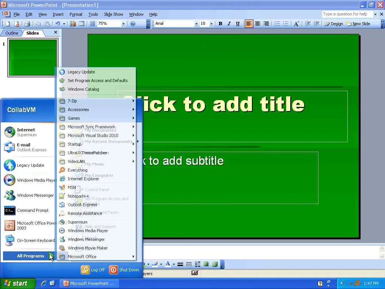Open Microsoft PowerPoint Help icon
This screenshot has width=385, height=289.
[133, 24]
